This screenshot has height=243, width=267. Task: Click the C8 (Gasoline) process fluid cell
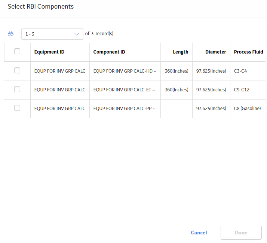coord(247,109)
